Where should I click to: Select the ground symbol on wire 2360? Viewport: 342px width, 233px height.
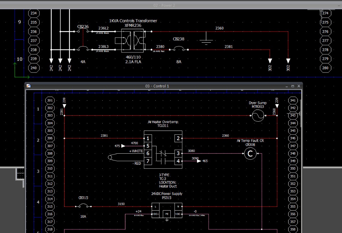point(206,38)
